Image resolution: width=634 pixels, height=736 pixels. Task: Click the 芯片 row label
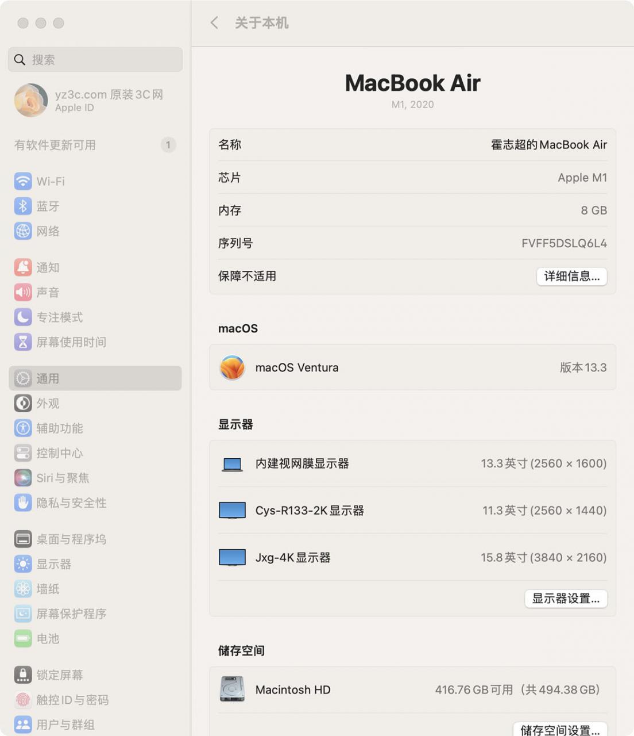[230, 178]
